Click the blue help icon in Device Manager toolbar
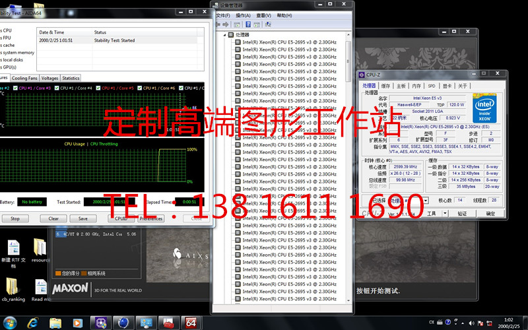Viewport: 528px width, 330px height. point(248,24)
